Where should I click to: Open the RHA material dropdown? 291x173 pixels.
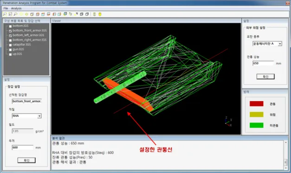[x=39, y=116]
